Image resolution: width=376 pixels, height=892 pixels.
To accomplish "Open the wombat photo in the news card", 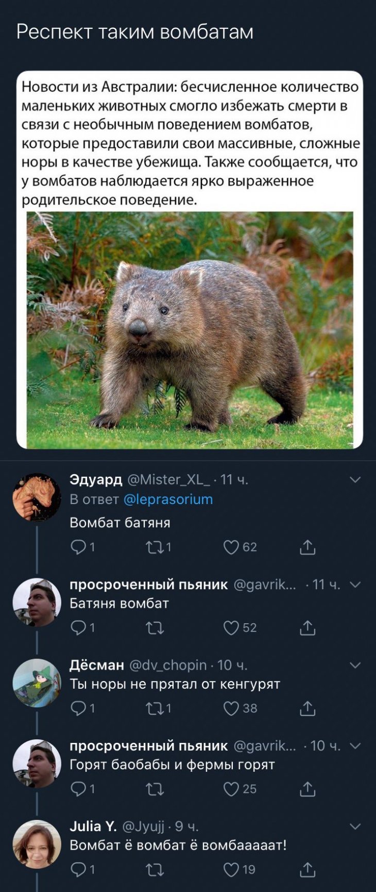I will (190, 330).
